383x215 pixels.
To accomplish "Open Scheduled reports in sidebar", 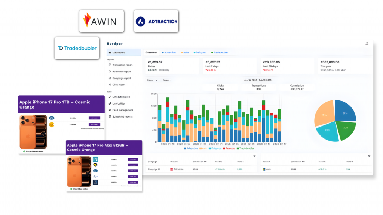I will 122,117.
